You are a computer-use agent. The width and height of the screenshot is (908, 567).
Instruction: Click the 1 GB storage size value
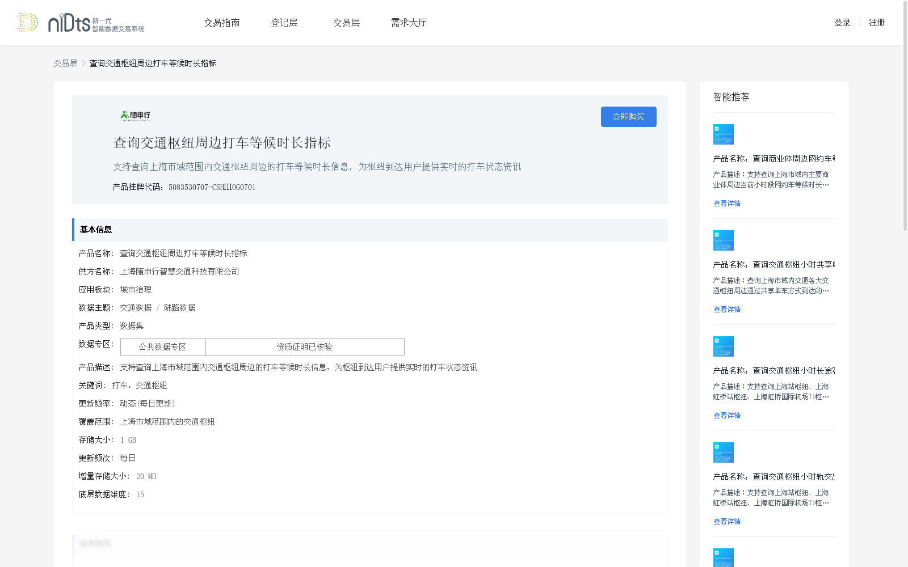[x=128, y=440]
